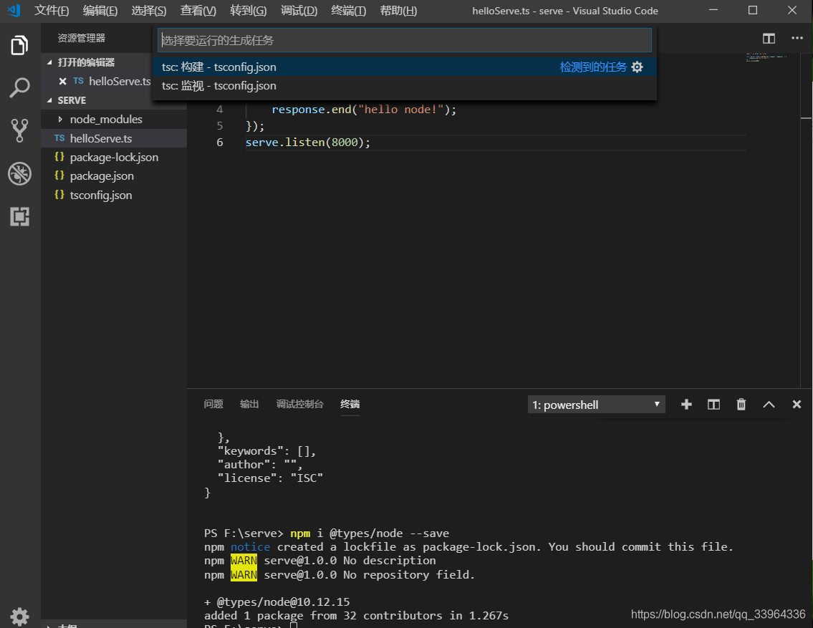The width and height of the screenshot is (813, 628).
Task: Open the Manage gear at bottom left
Action: coord(20,617)
